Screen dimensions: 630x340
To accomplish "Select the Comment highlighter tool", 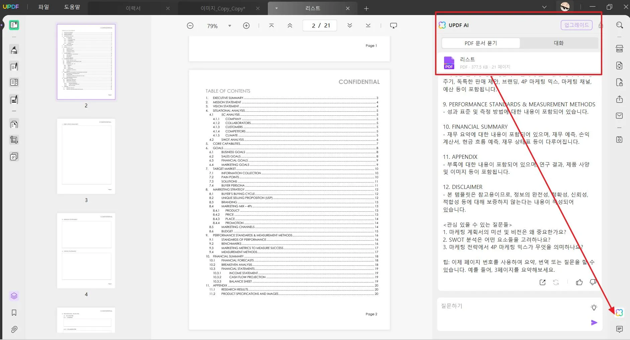I will (14, 50).
